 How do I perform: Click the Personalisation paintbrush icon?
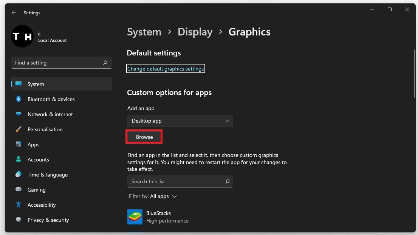(19, 129)
